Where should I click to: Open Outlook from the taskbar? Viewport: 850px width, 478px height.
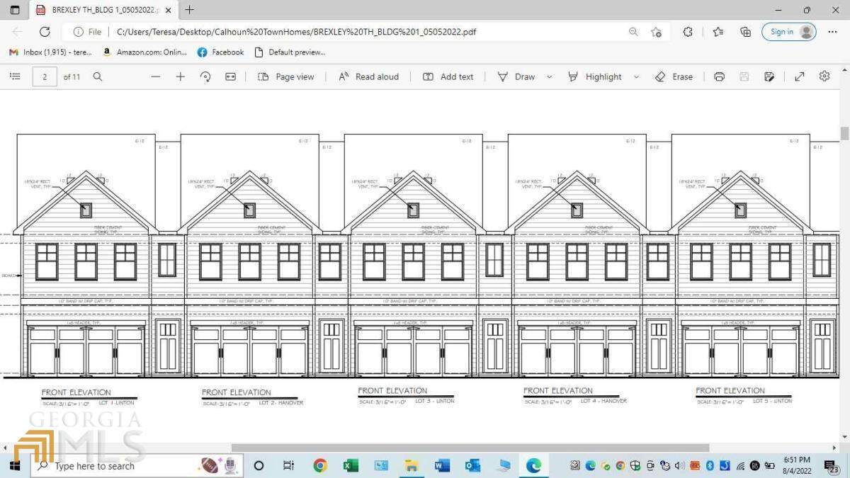472,465
